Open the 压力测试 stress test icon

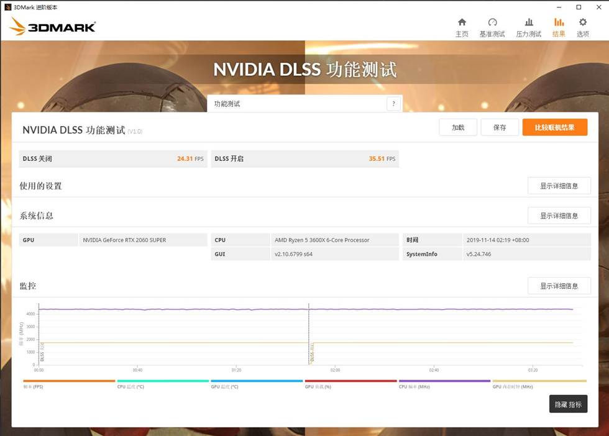pos(529,23)
